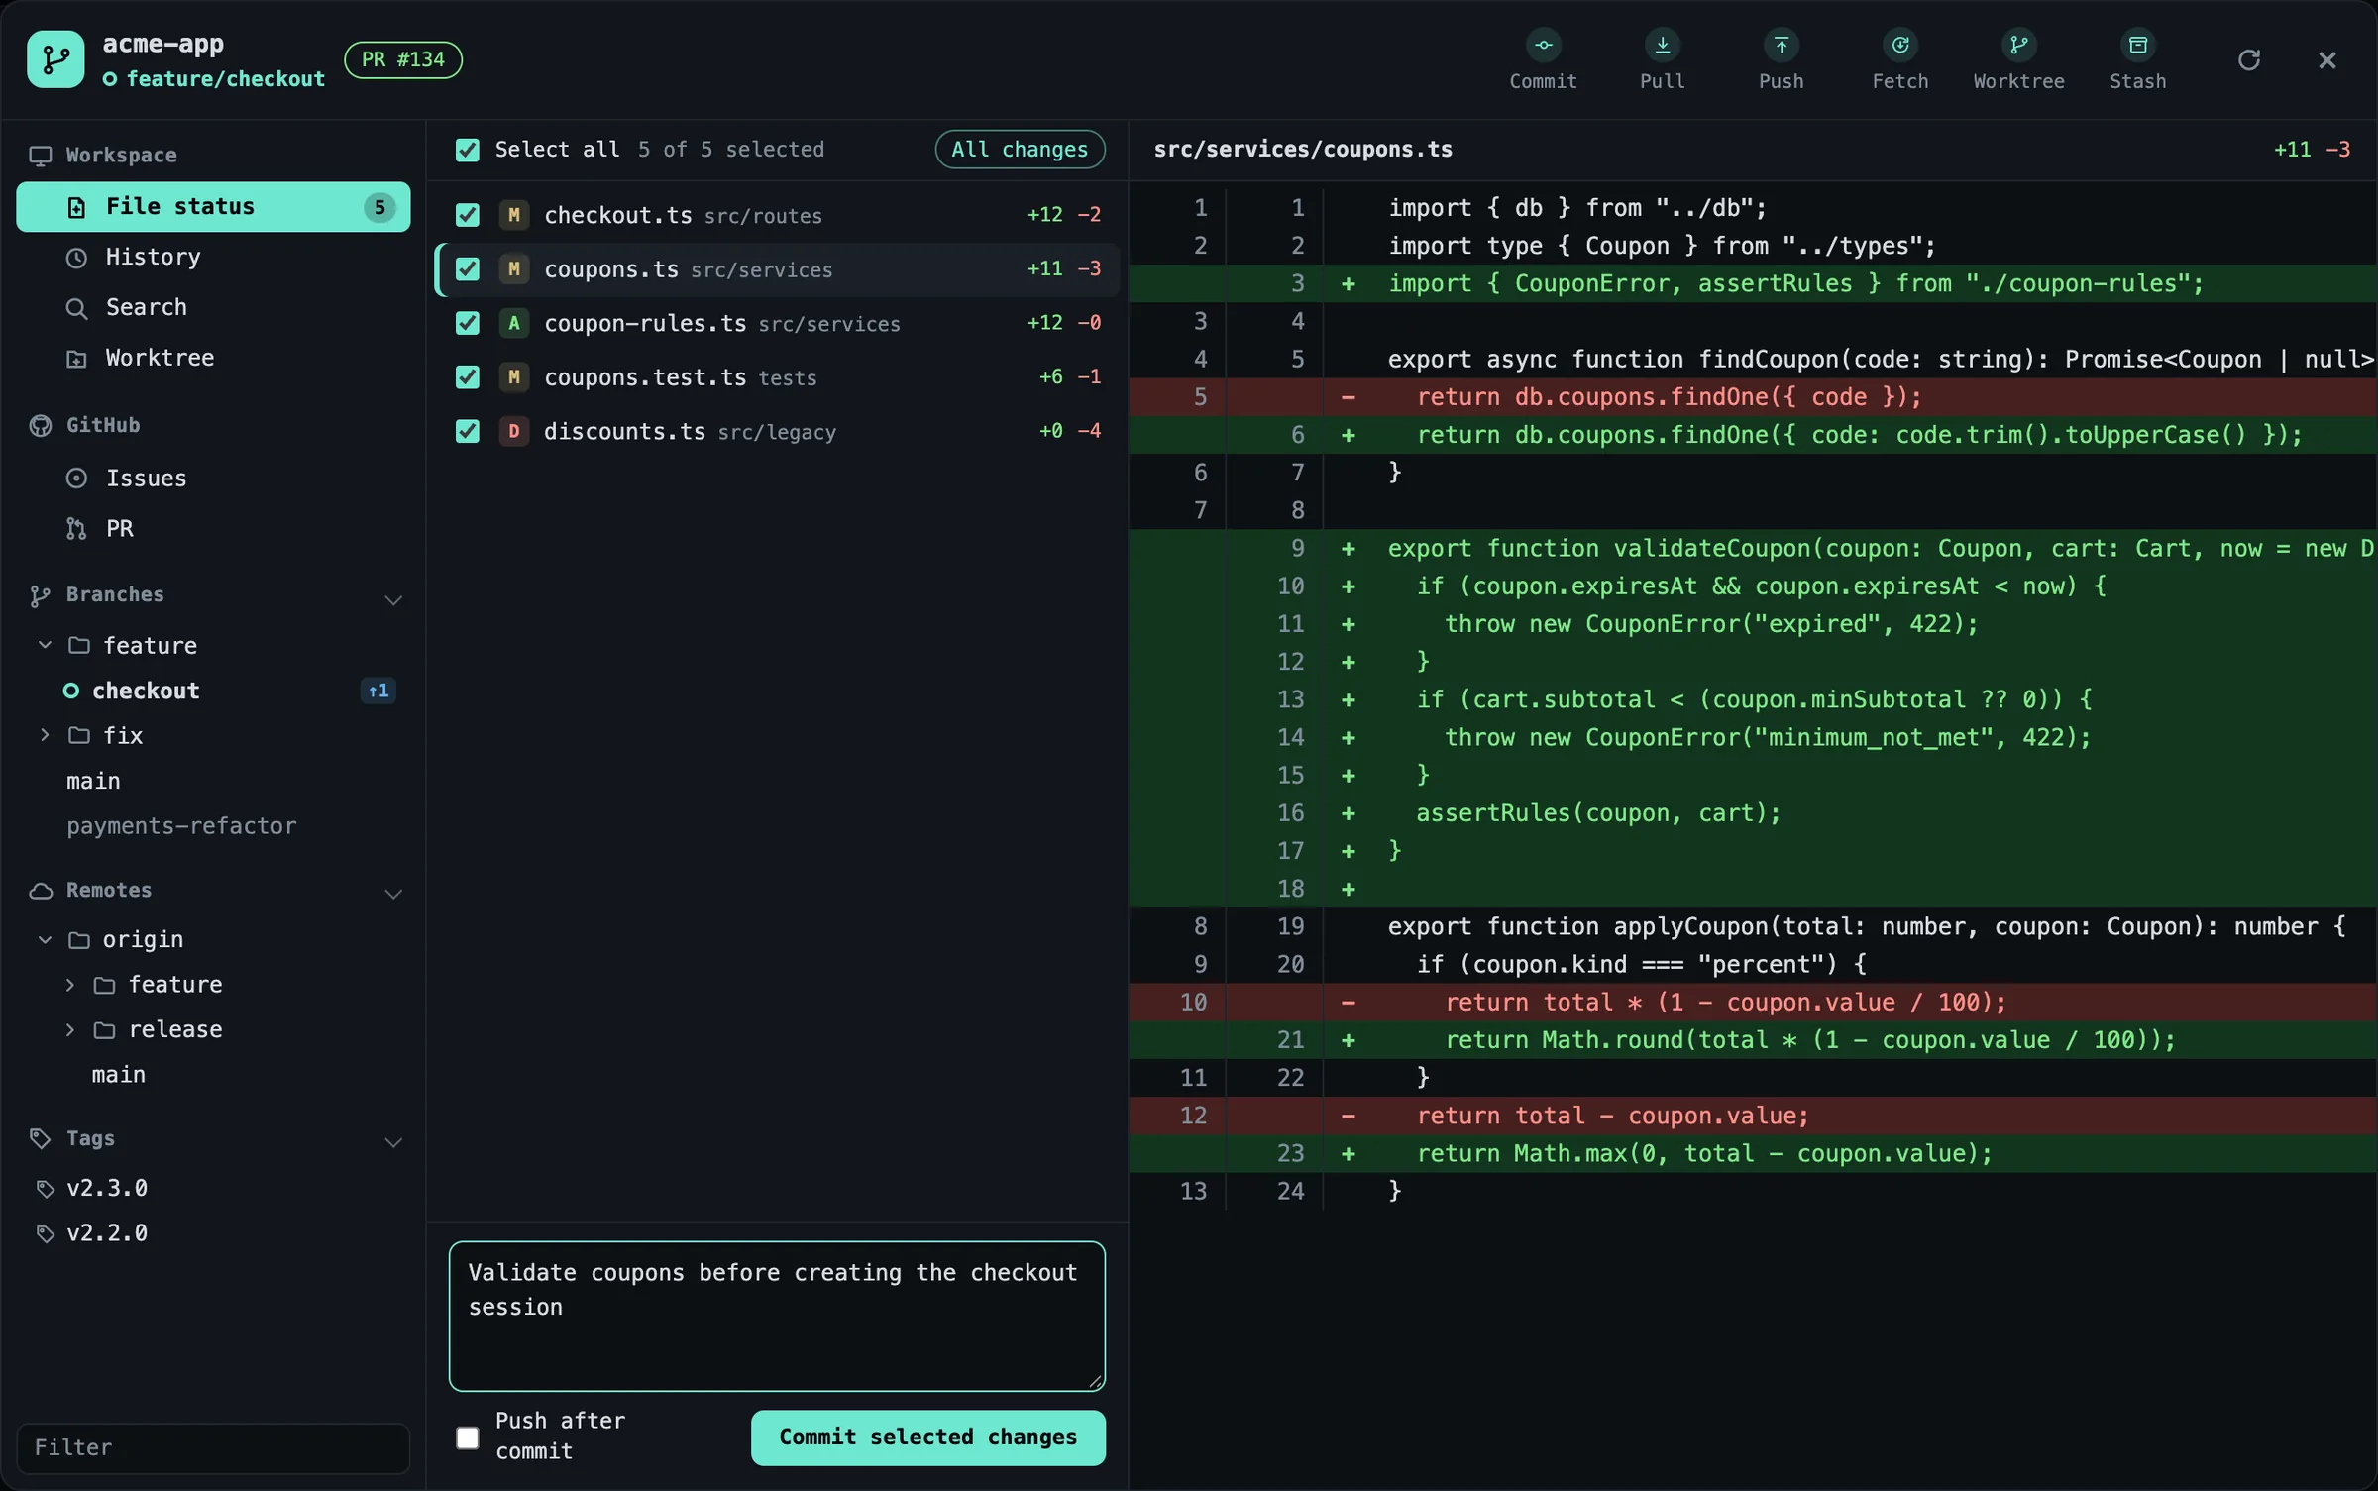Open the Worktree toolbar action
The width and height of the screenshot is (2378, 1491).
click(2018, 59)
